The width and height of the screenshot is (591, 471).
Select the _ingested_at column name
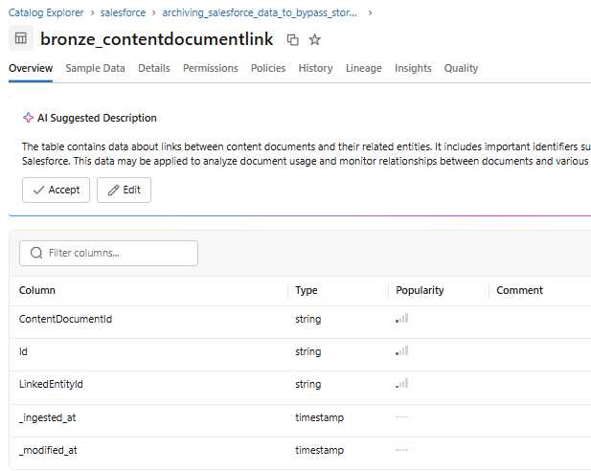click(x=48, y=417)
